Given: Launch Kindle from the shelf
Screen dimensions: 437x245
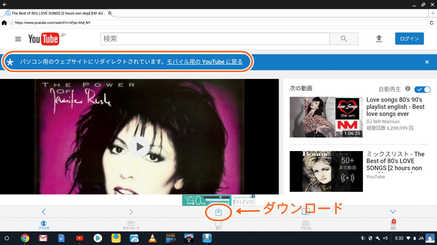Looking at the screenshot, I should pyautogui.click(x=170, y=238).
